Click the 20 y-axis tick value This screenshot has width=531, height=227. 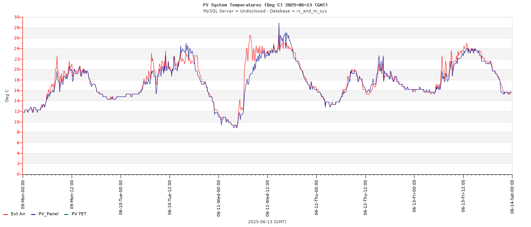pyautogui.click(x=16, y=69)
